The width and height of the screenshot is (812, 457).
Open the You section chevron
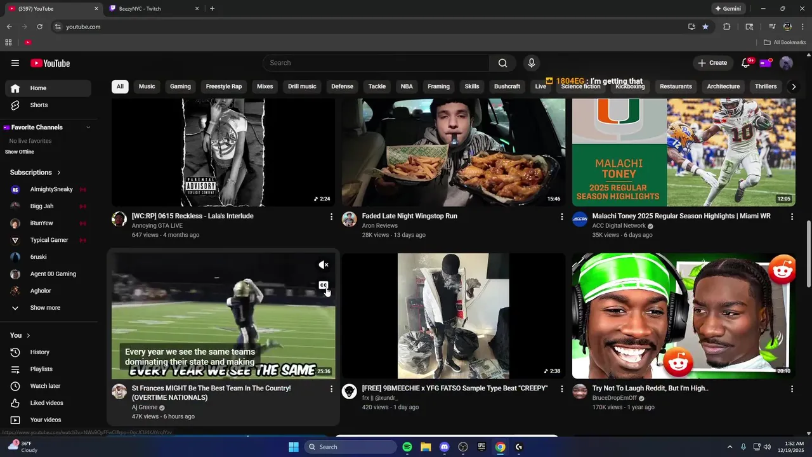click(28, 335)
